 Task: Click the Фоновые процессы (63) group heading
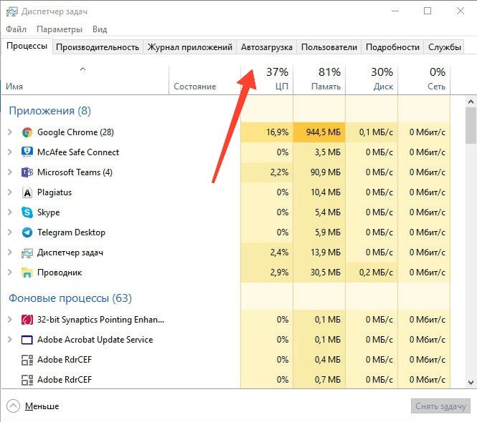[x=70, y=298]
